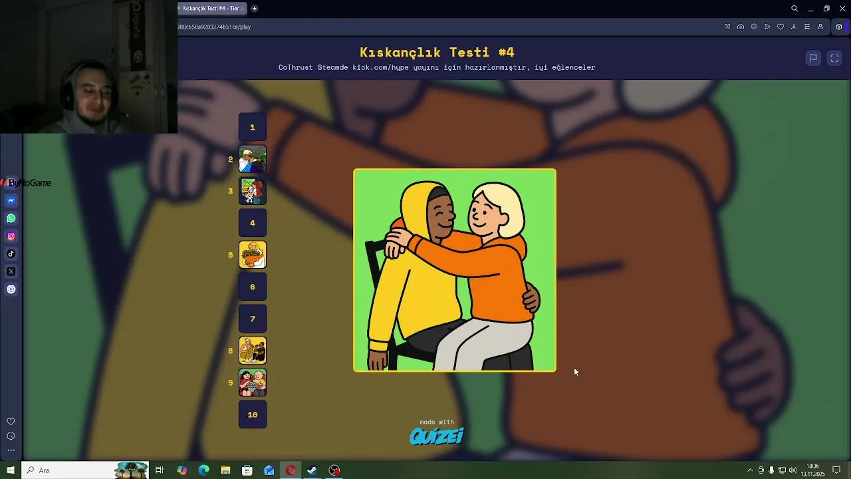The image size is (851, 479).
Task: Open the downloads icon in toolbar
Action: pyautogui.click(x=794, y=27)
